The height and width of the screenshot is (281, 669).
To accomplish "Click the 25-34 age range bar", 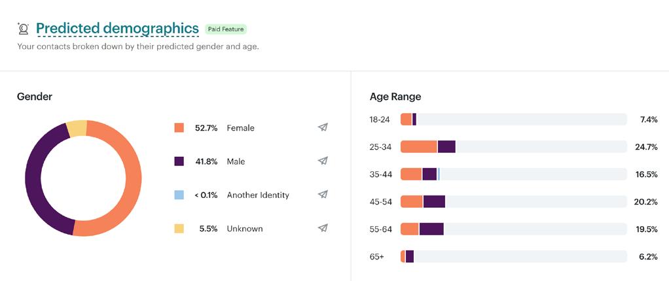I will coord(513,147).
